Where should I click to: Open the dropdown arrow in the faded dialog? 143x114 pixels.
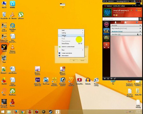[x=86, y=56]
